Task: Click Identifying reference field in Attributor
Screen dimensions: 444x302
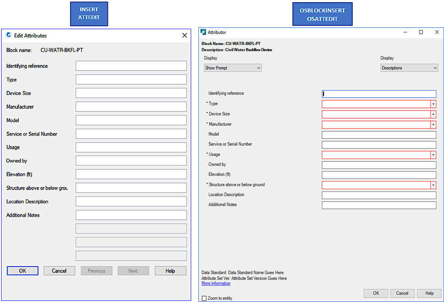Action: pos(379,94)
